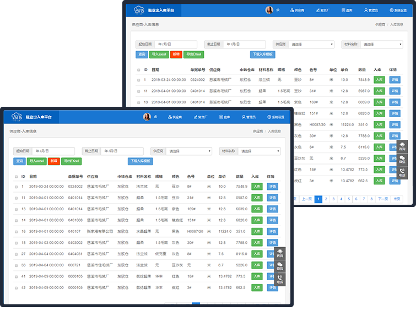Screen dimensions: 416x317
Task: Click the 复合厂 chart icon in the front window
Action: pyautogui.click(x=196, y=117)
